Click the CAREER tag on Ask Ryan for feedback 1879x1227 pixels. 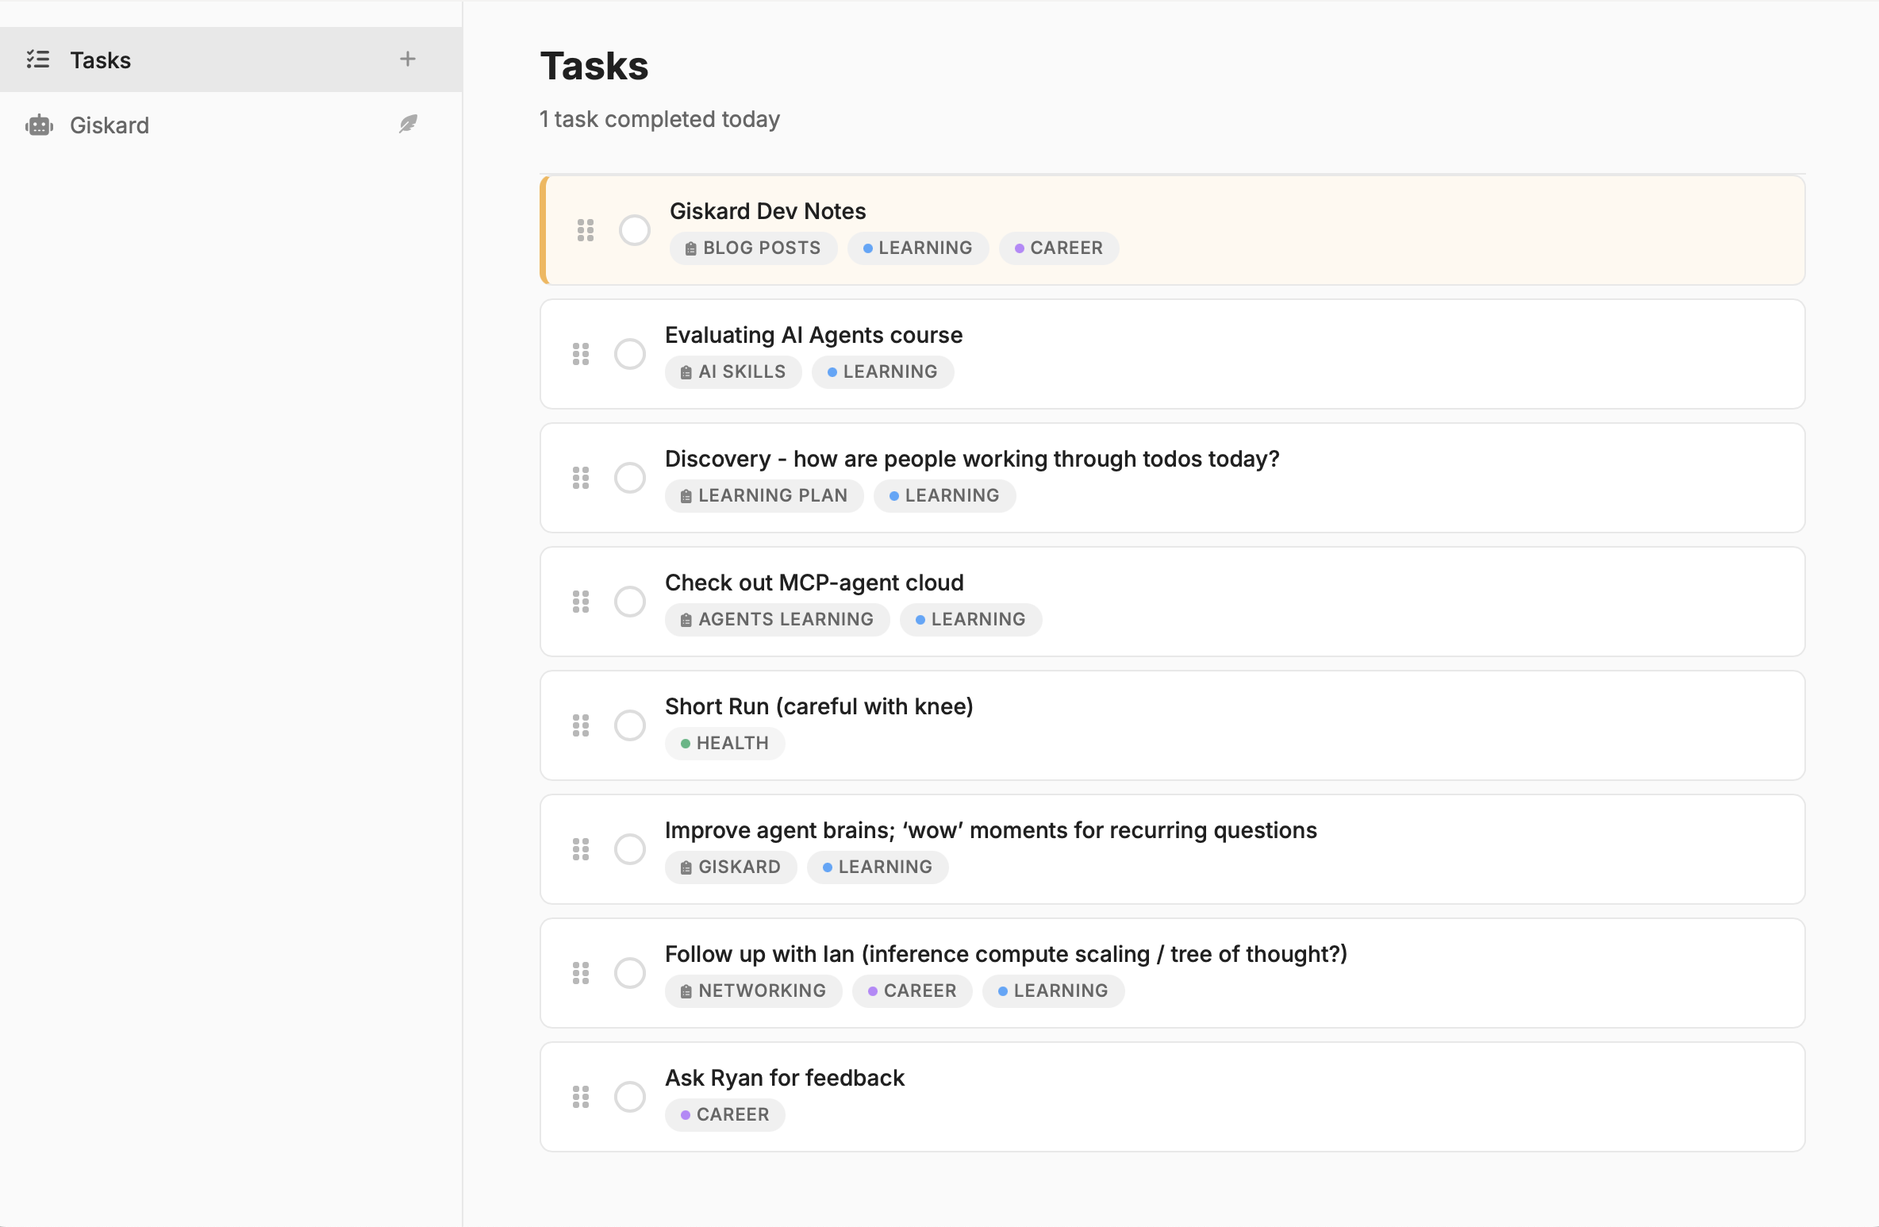724,1114
